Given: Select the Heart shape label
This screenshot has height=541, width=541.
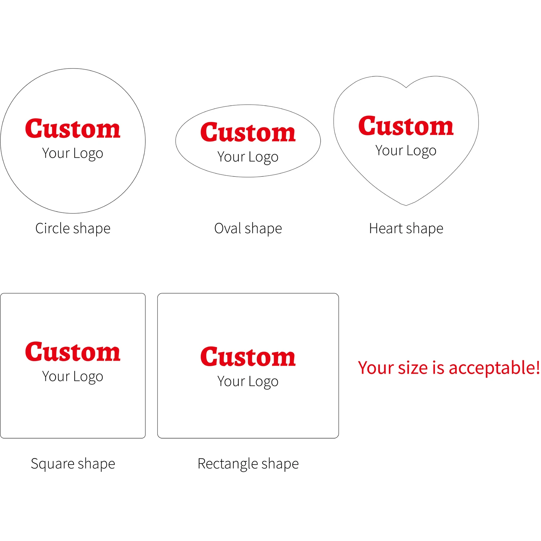Looking at the screenshot, I should click(406, 228).
